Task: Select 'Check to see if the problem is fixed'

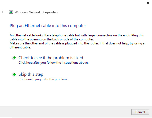Action: [x=51, y=58]
